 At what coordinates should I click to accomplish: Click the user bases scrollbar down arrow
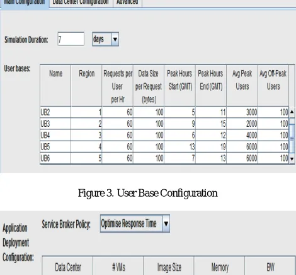click(x=292, y=159)
